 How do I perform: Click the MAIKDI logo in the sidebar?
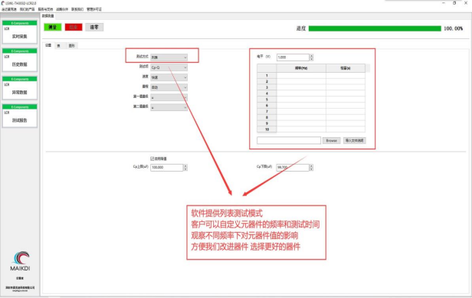20,261
